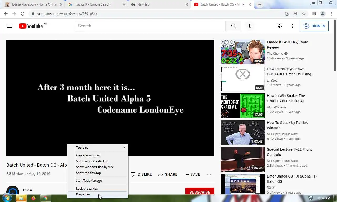Choose Cascade windows
Image resolution: width=337 pixels, height=202 pixels.
97,155
